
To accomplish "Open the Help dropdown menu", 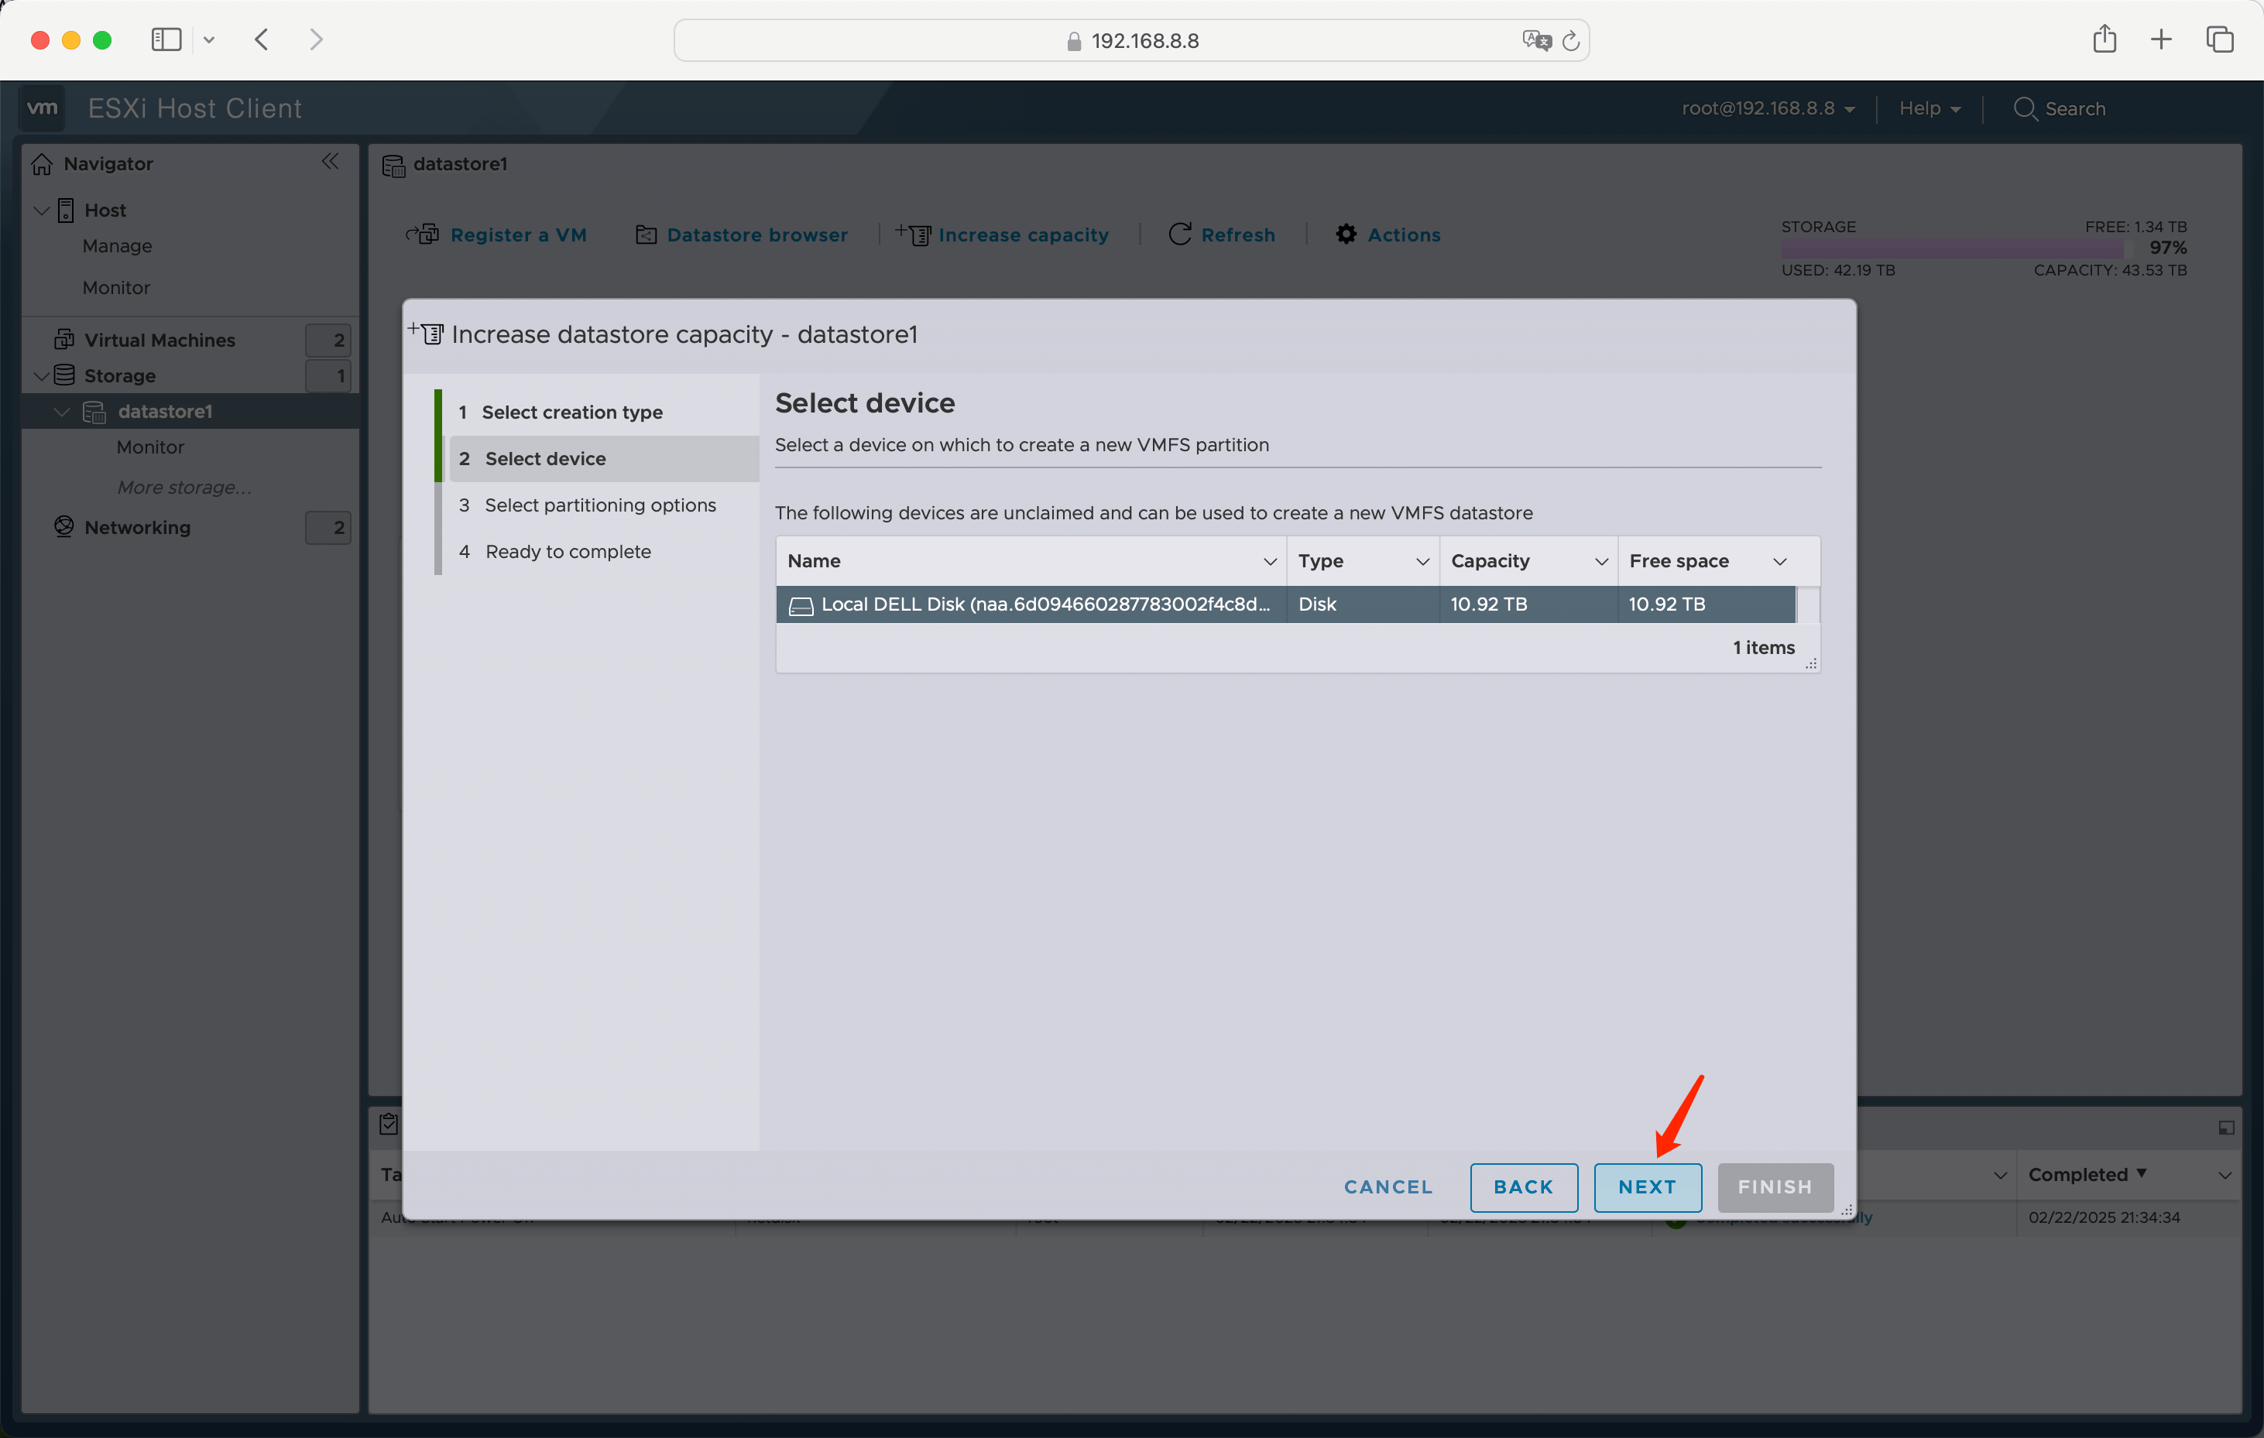I will [1930, 109].
